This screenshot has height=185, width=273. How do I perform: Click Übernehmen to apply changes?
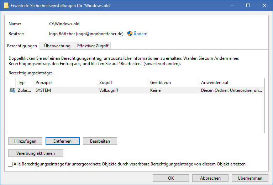(x=250, y=178)
